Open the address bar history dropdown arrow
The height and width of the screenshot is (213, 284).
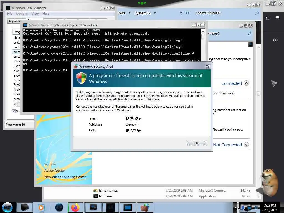181,13
